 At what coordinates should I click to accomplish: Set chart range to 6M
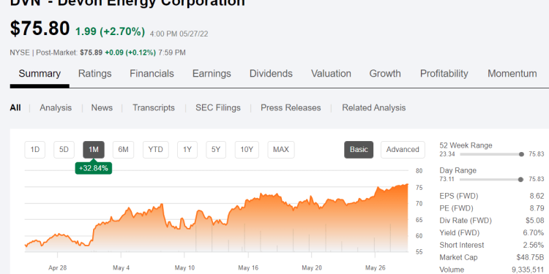click(123, 150)
